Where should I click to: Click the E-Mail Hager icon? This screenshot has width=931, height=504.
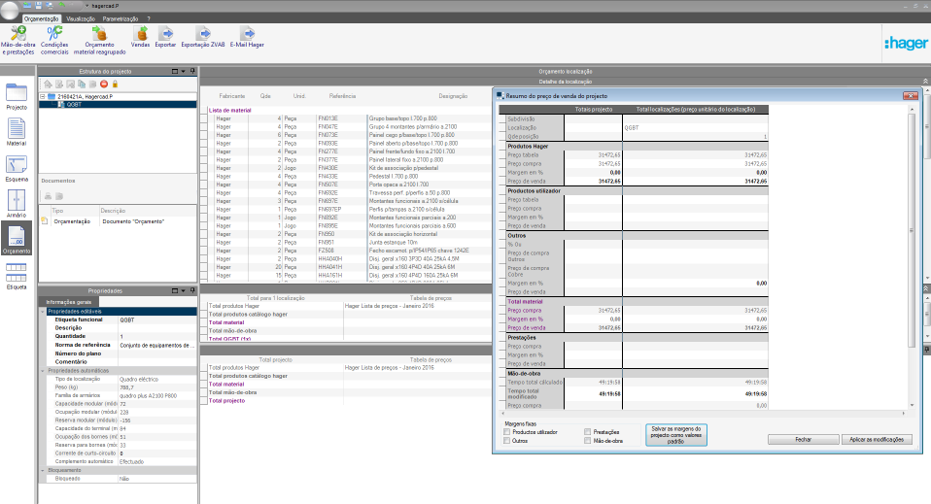tap(247, 34)
